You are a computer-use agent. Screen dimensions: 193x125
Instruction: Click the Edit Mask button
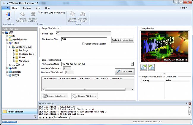125,72
